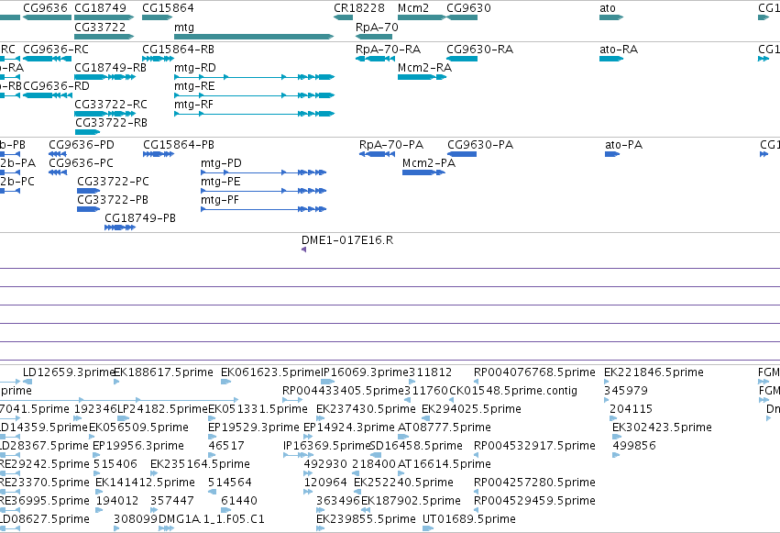
Task: Select EST SD16458.5prime
Action: click(x=416, y=446)
